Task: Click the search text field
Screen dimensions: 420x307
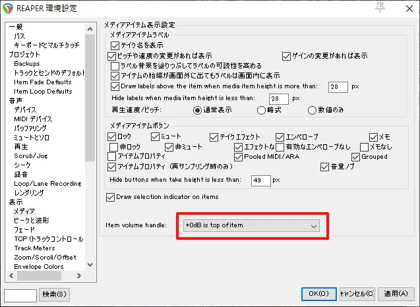Action: pos(20,294)
